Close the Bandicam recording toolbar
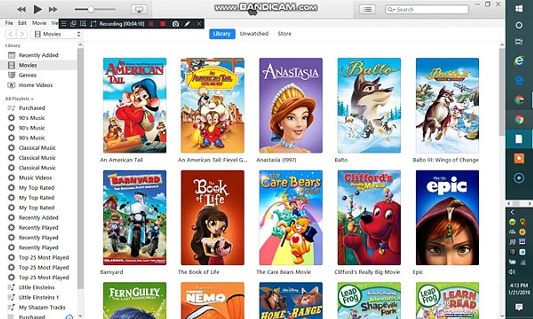The height and width of the screenshot is (319, 533). (x=199, y=24)
